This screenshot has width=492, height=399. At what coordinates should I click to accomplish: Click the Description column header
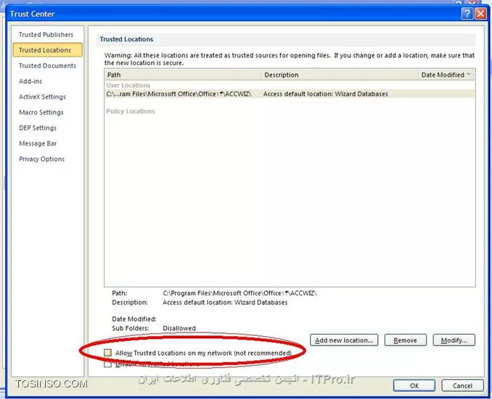click(339, 75)
